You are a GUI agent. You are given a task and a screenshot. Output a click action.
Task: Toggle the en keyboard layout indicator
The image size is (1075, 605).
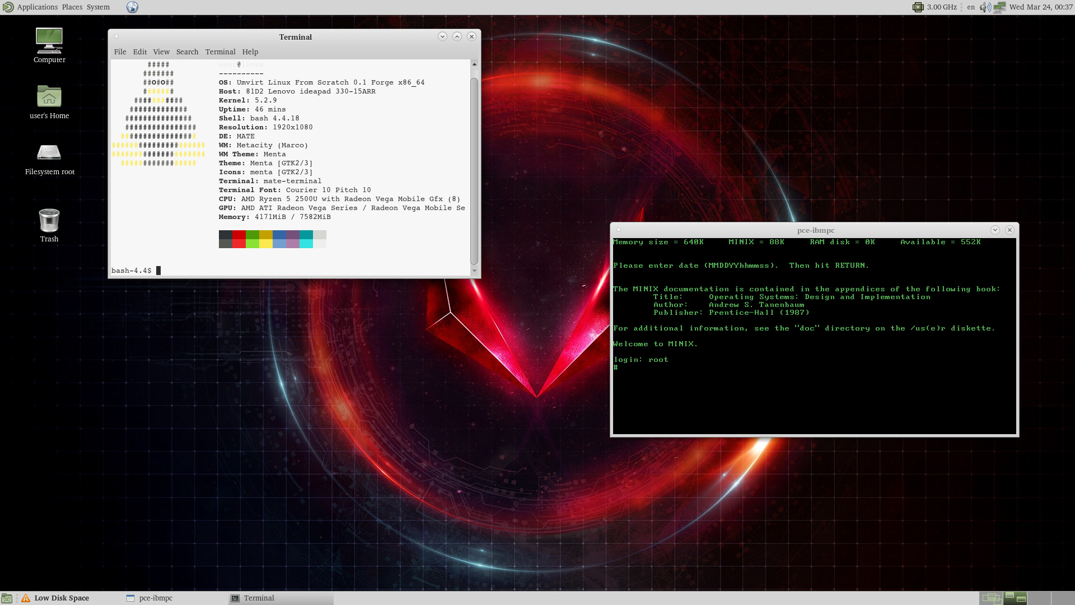tap(971, 7)
